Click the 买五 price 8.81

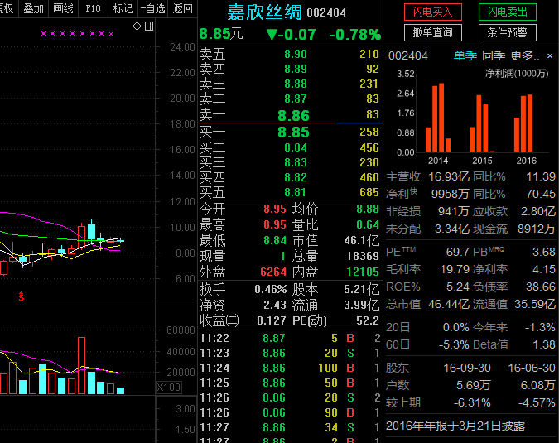pos(296,192)
